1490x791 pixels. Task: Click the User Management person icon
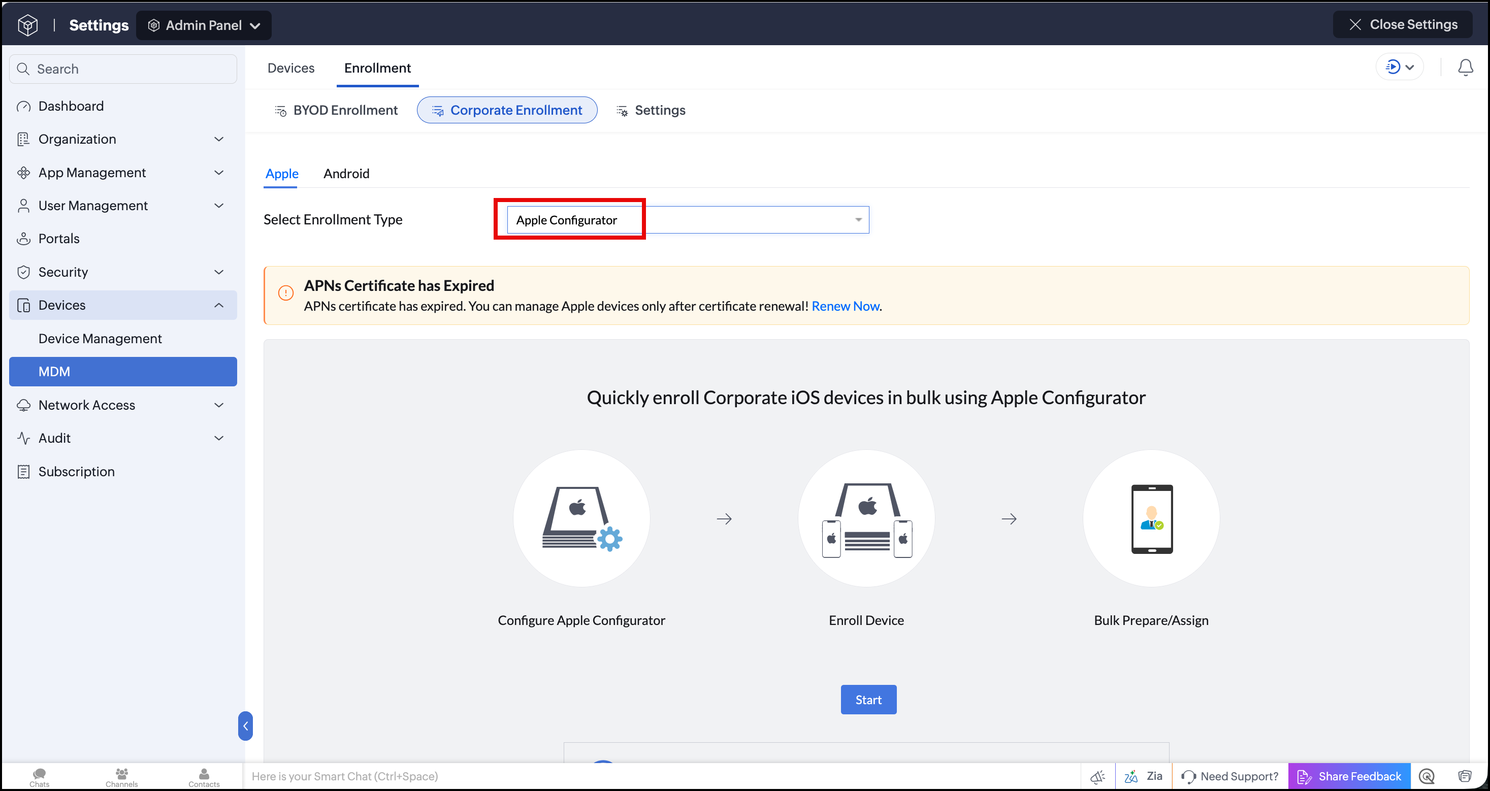click(24, 206)
